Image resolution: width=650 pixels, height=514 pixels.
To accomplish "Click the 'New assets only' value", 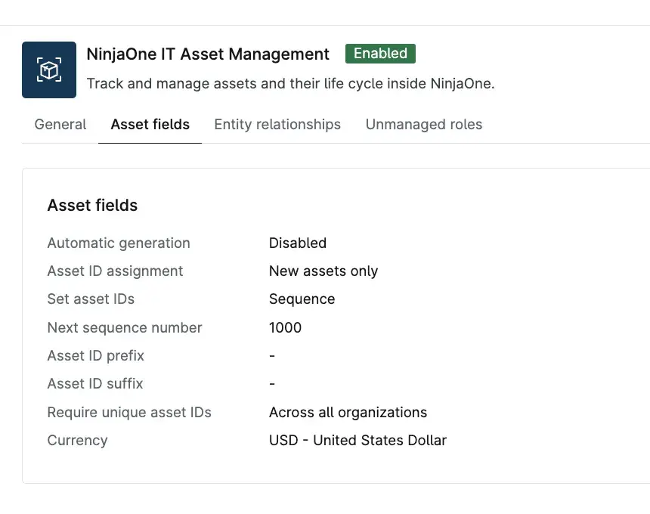I will coord(323,271).
